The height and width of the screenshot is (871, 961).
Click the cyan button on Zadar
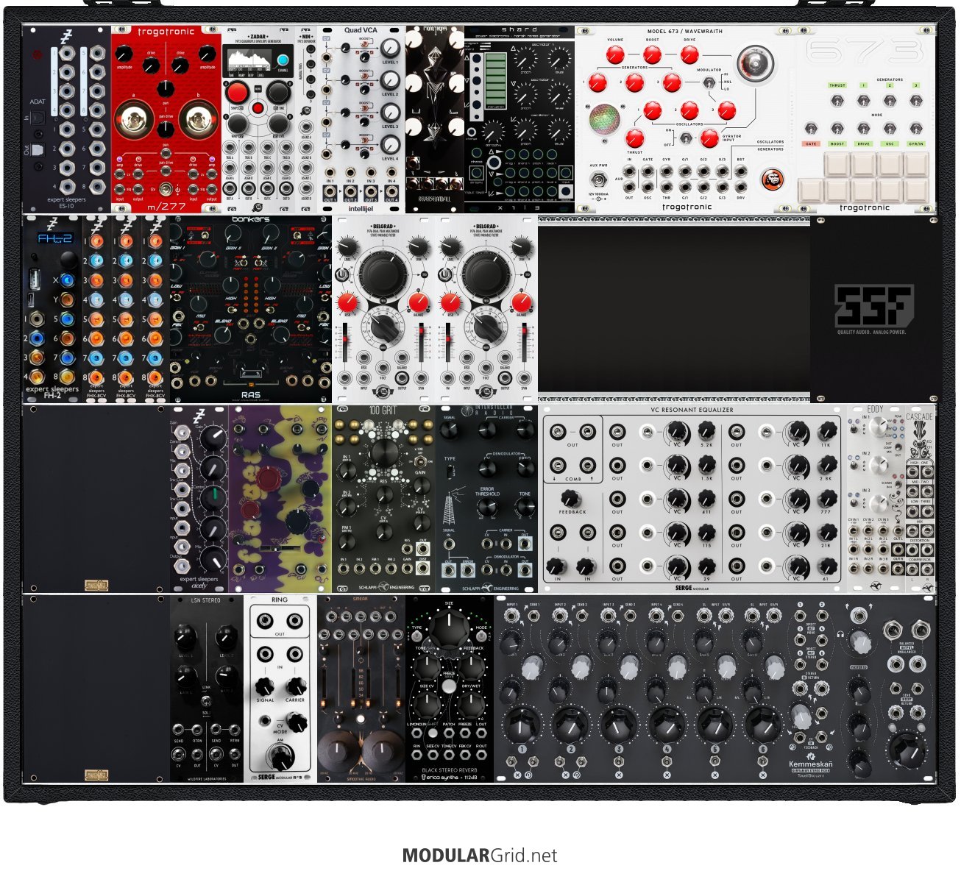pyautogui.click(x=283, y=60)
